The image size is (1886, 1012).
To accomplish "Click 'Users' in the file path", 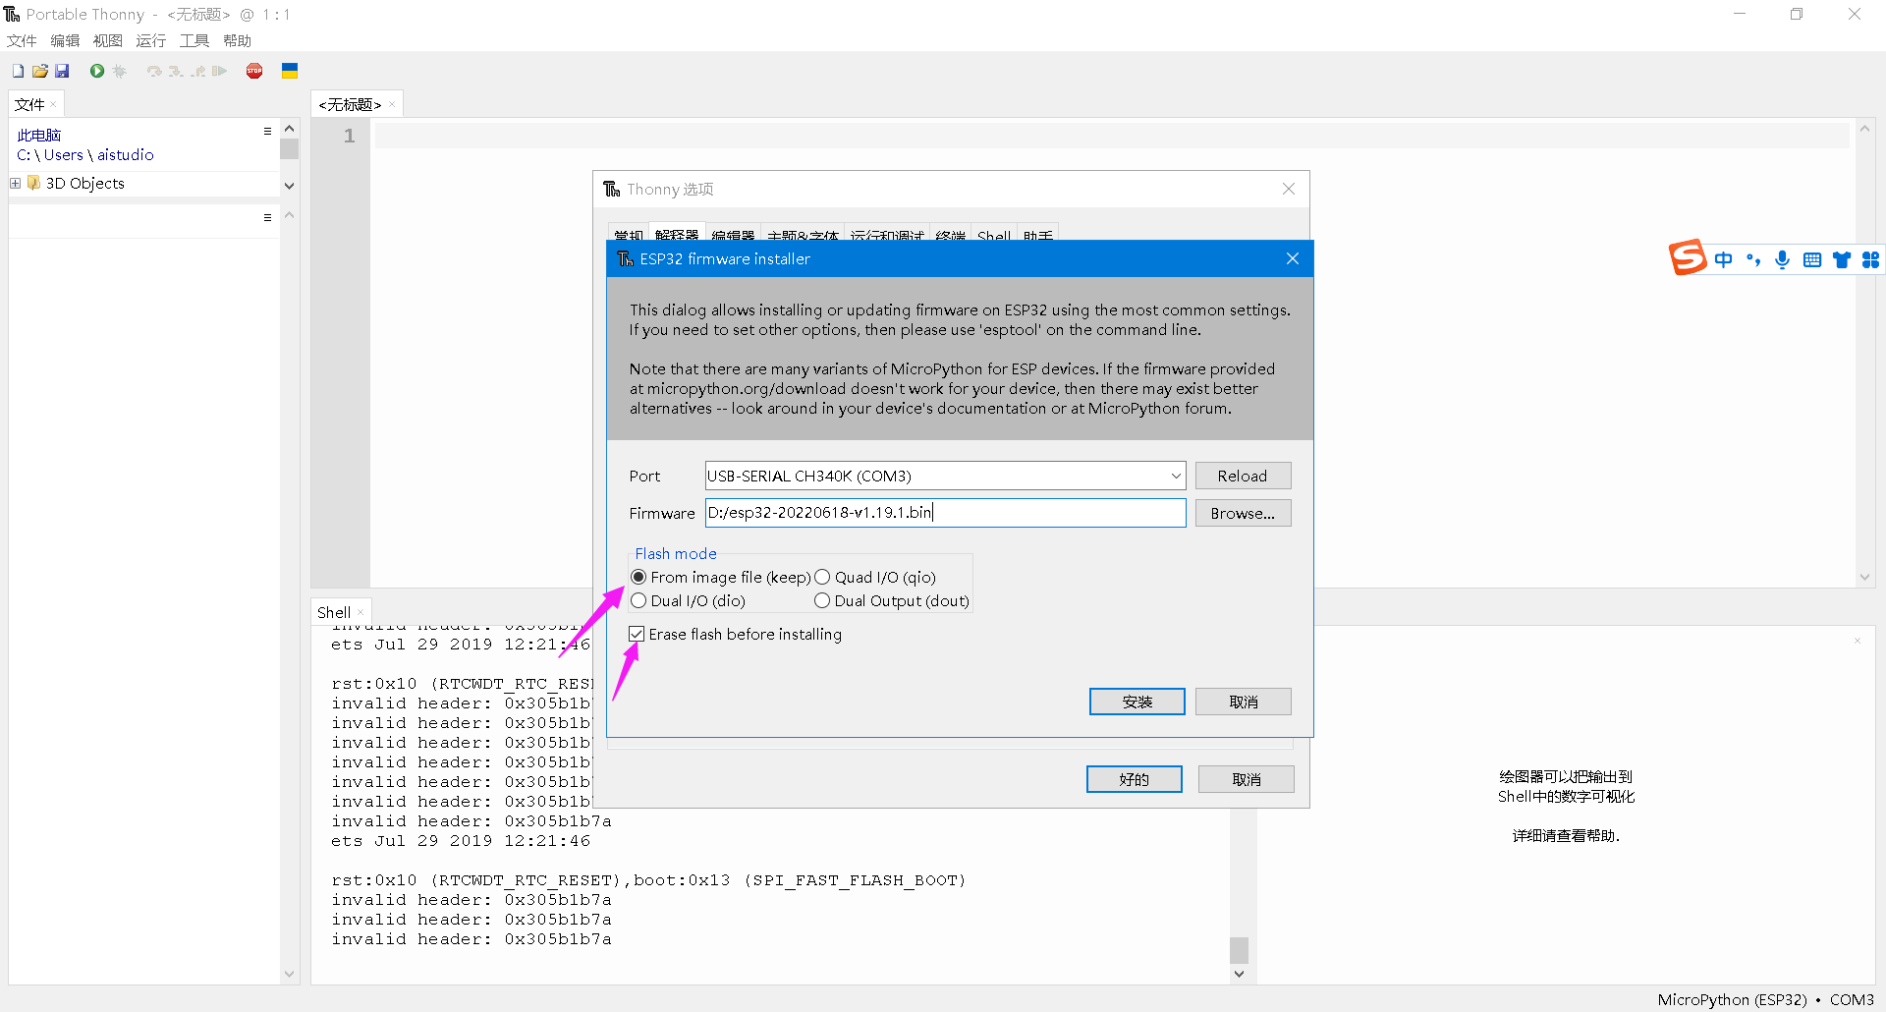I will click(64, 154).
